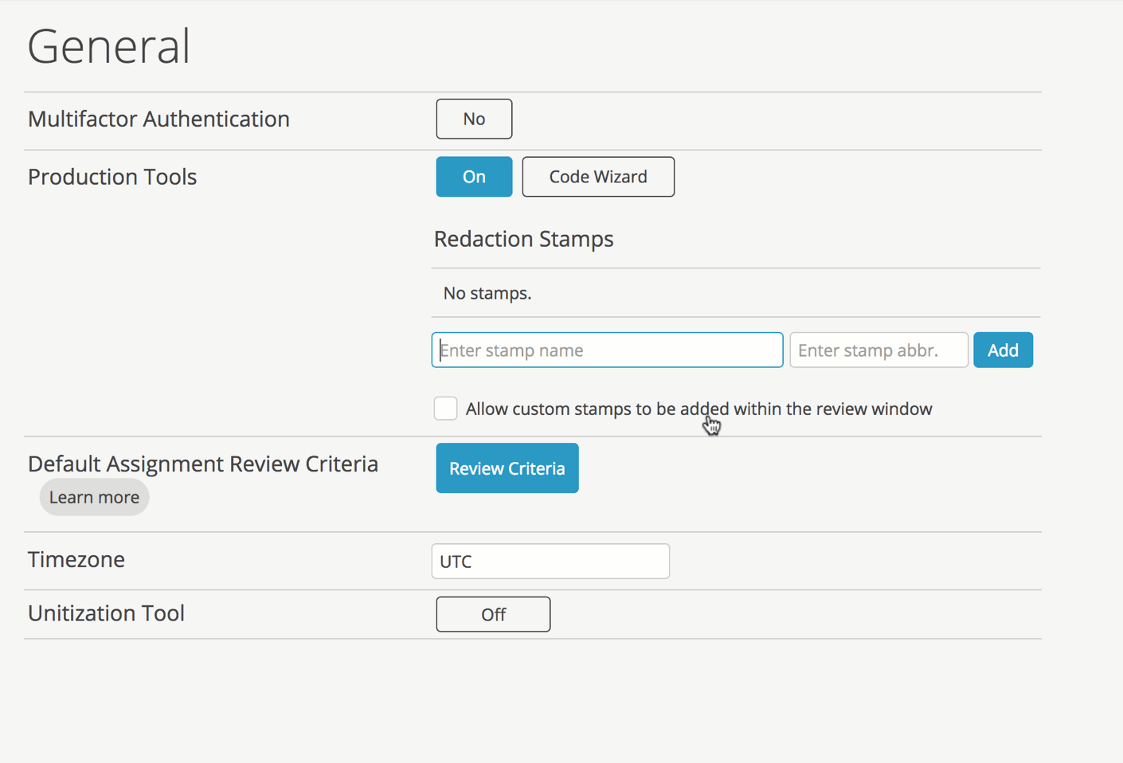
Task: Select the Multifactor Authentication label
Action: click(158, 119)
